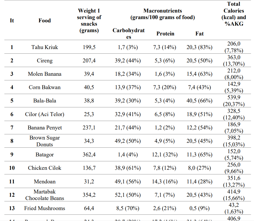Viewport: 254px width, 221px height.
Task: Select the Tahu Kriuk food cell
Action: [x=44, y=47]
